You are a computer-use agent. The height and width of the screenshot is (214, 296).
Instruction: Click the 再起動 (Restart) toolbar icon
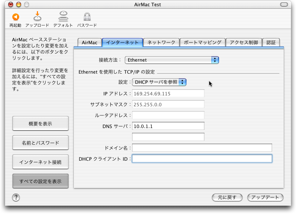click(15, 17)
